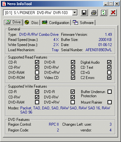Toggle the Mount Rainier checkbox
Image resolution: width=121 pixels, height=142 pixels.
point(110,102)
